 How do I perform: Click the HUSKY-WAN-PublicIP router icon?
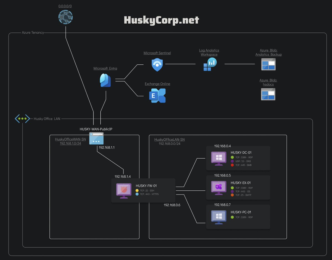tap(96, 139)
